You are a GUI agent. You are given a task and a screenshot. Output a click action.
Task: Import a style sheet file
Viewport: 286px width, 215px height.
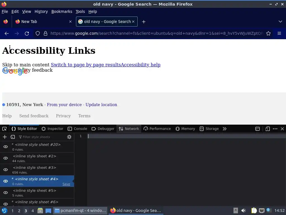click(13, 137)
